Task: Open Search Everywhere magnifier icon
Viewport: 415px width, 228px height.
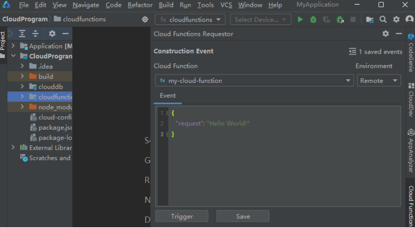Action: coord(383,20)
